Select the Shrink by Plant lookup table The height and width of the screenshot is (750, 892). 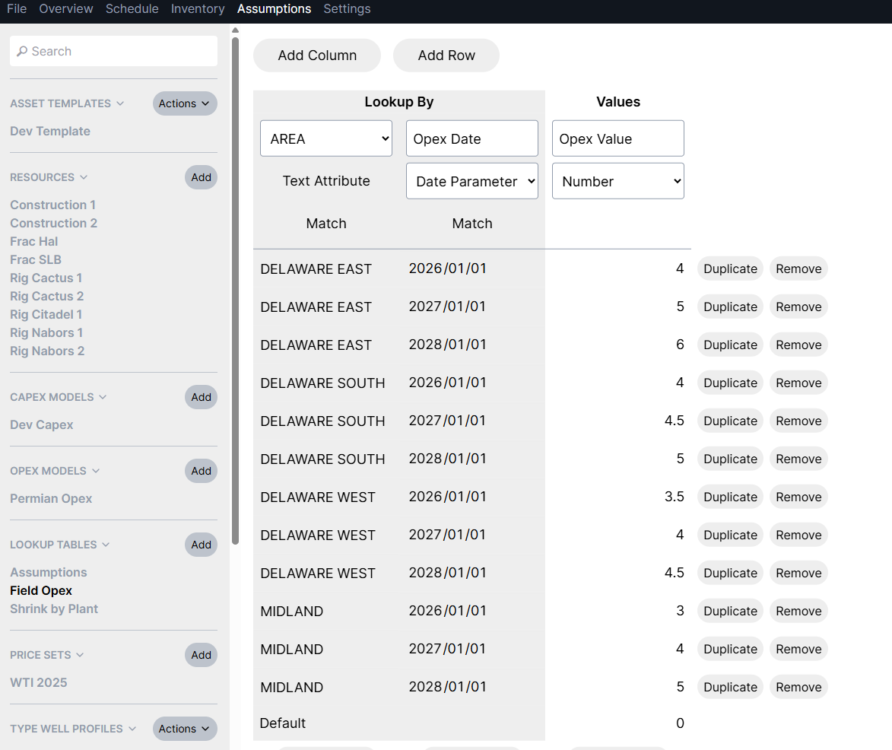54,609
